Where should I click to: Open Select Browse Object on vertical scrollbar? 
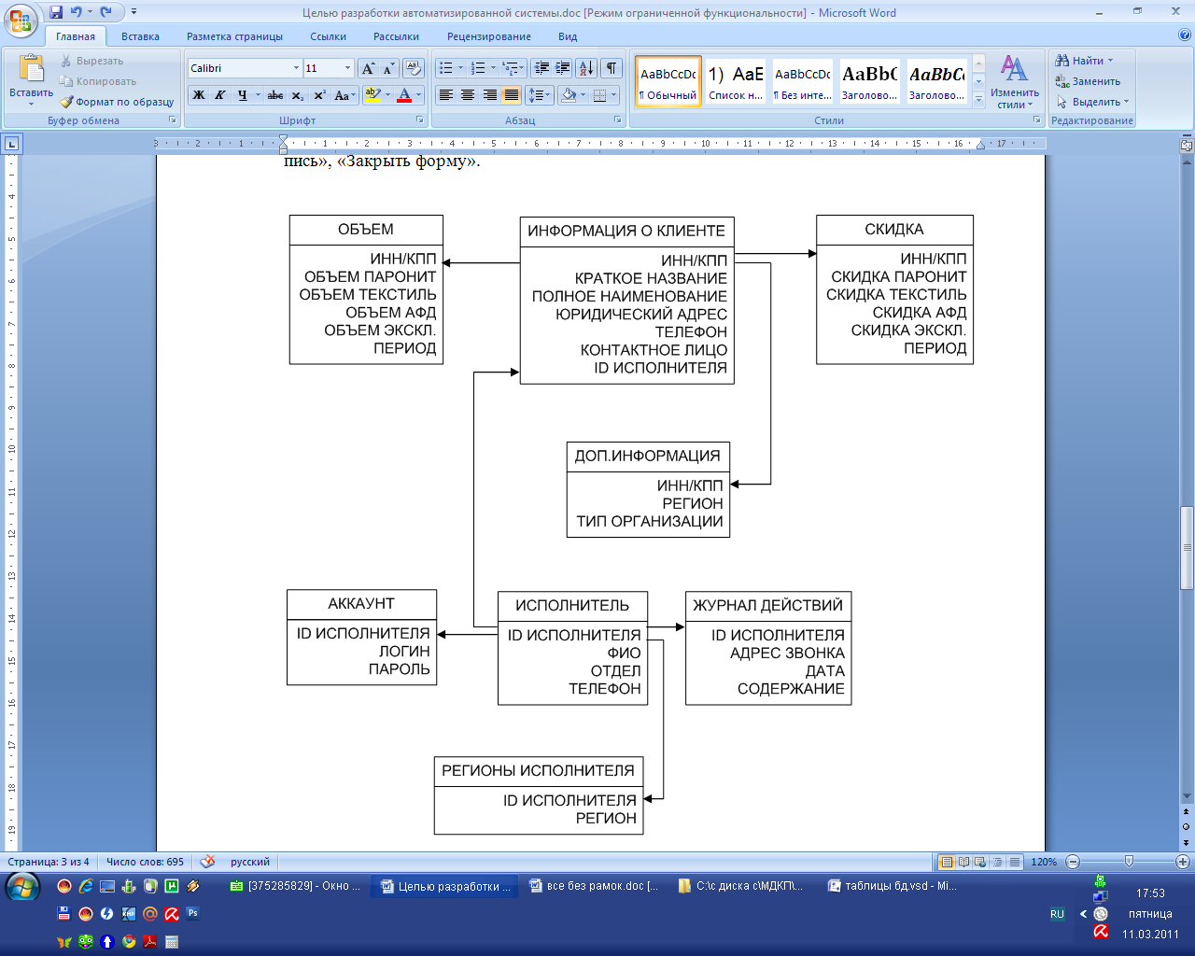tap(1187, 827)
